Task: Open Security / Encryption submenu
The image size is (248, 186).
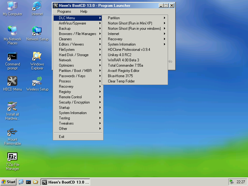Action: pos(78,102)
